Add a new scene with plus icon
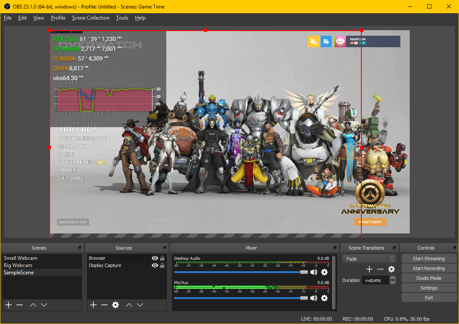459x324 pixels. coord(8,305)
